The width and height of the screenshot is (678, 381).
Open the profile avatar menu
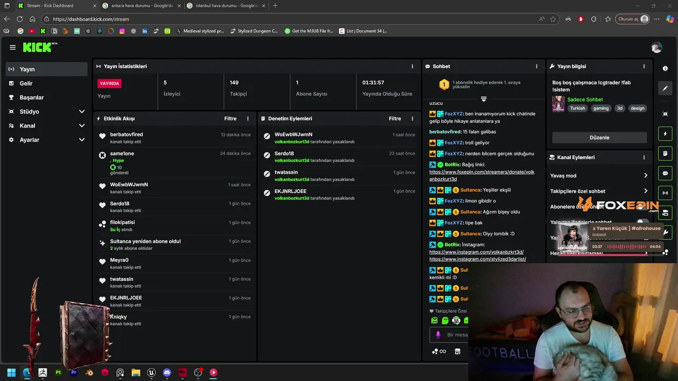click(x=657, y=48)
